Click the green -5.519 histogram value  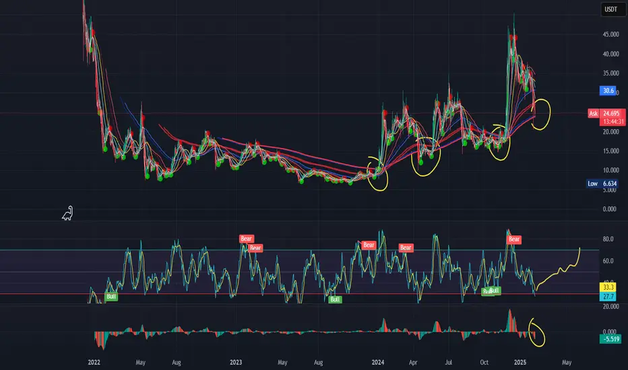tap(610, 339)
